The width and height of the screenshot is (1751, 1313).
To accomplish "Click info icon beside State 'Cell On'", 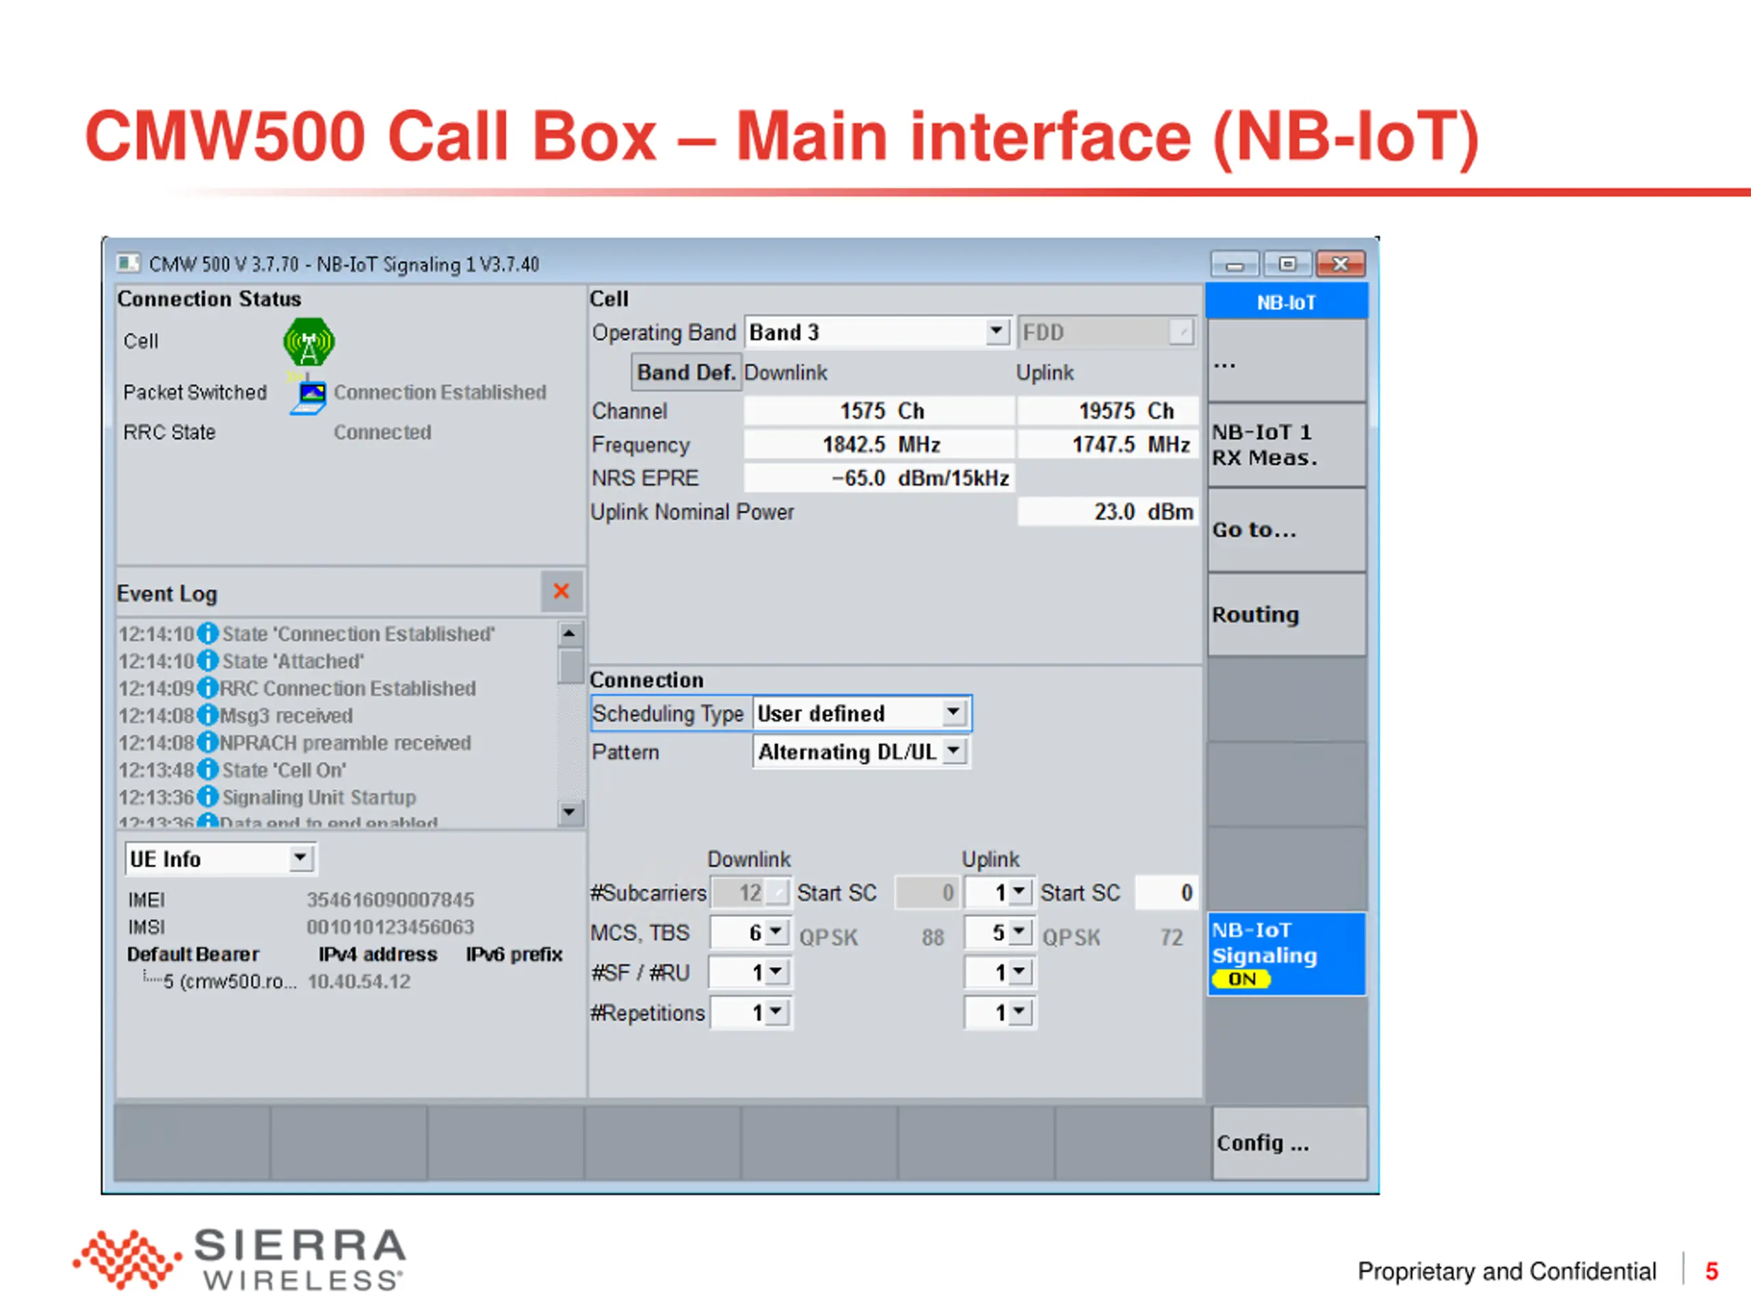I will [x=207, y=769].
